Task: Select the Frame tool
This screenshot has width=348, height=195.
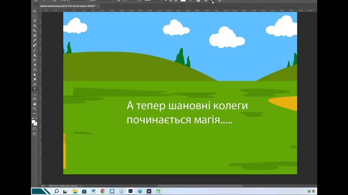Action: tap(35, 35)
